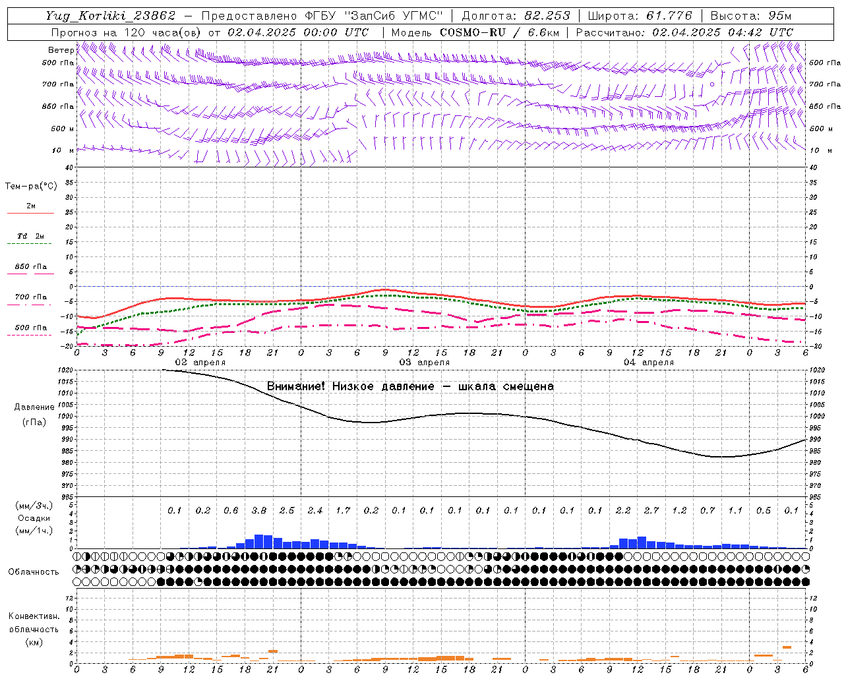Click the 03 апреля date label
The height and width of the screenshot is (675, 844).
[x=425, y=363]
